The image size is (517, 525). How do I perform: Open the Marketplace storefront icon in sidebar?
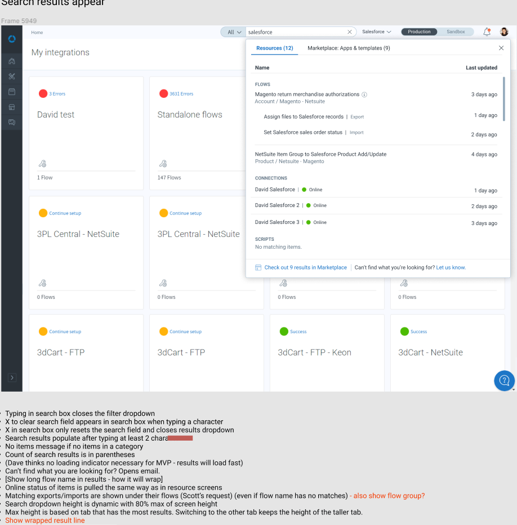click(12, 107)
